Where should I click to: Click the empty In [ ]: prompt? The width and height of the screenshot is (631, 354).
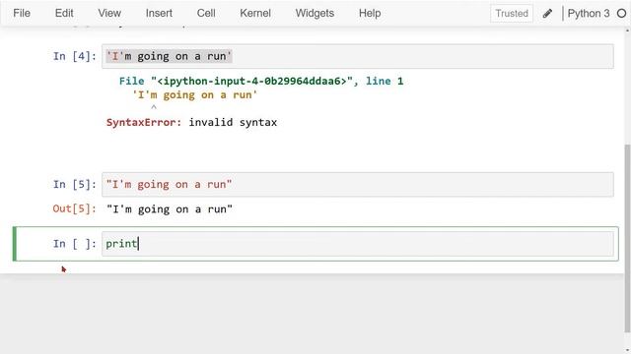coord(75,244)
